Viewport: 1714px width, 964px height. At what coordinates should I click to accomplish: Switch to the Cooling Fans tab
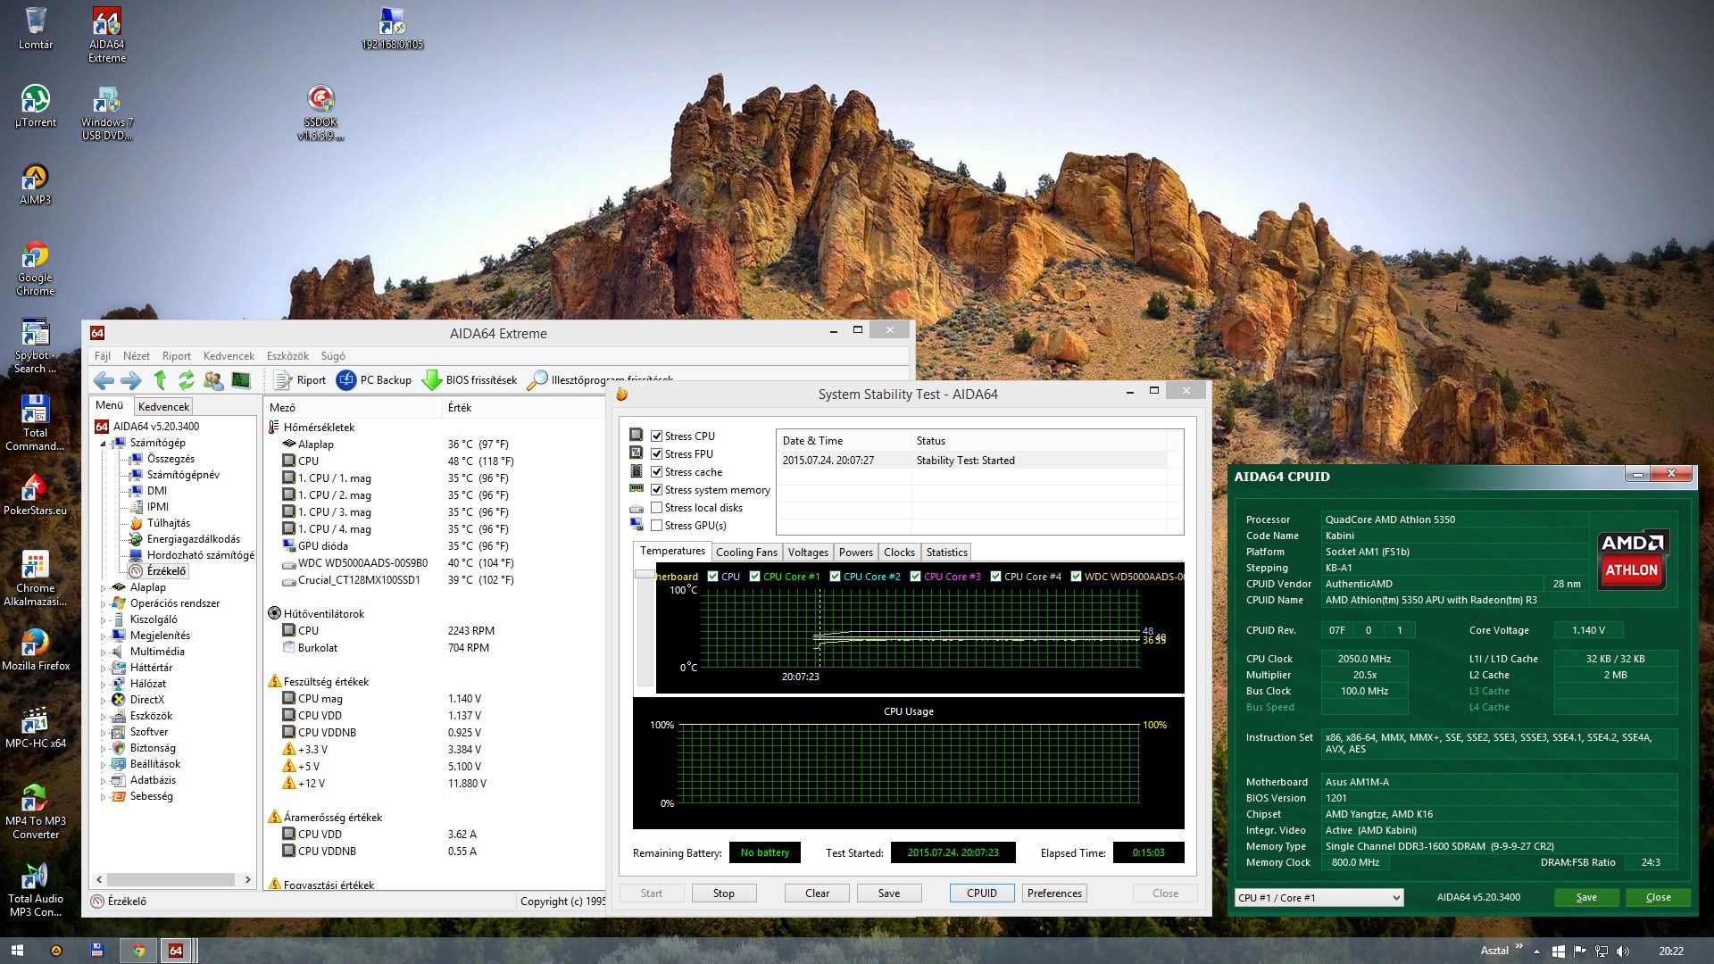tap(746, 553)
